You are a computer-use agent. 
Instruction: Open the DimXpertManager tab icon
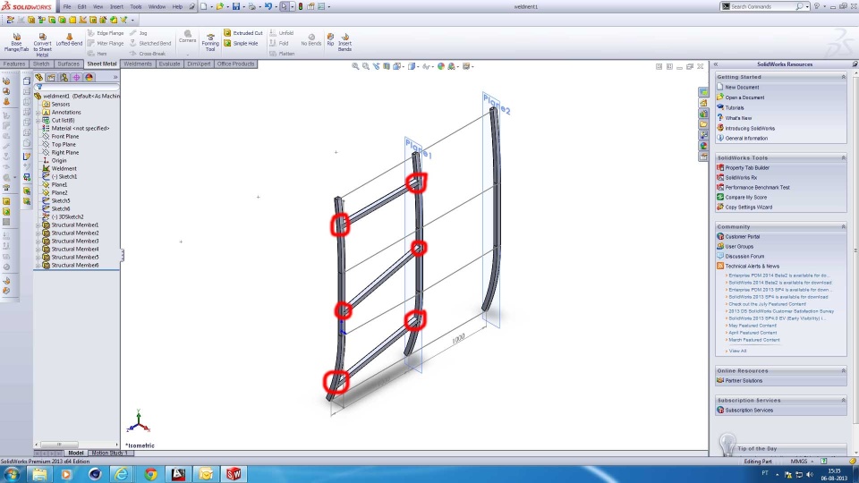[76, 78]
